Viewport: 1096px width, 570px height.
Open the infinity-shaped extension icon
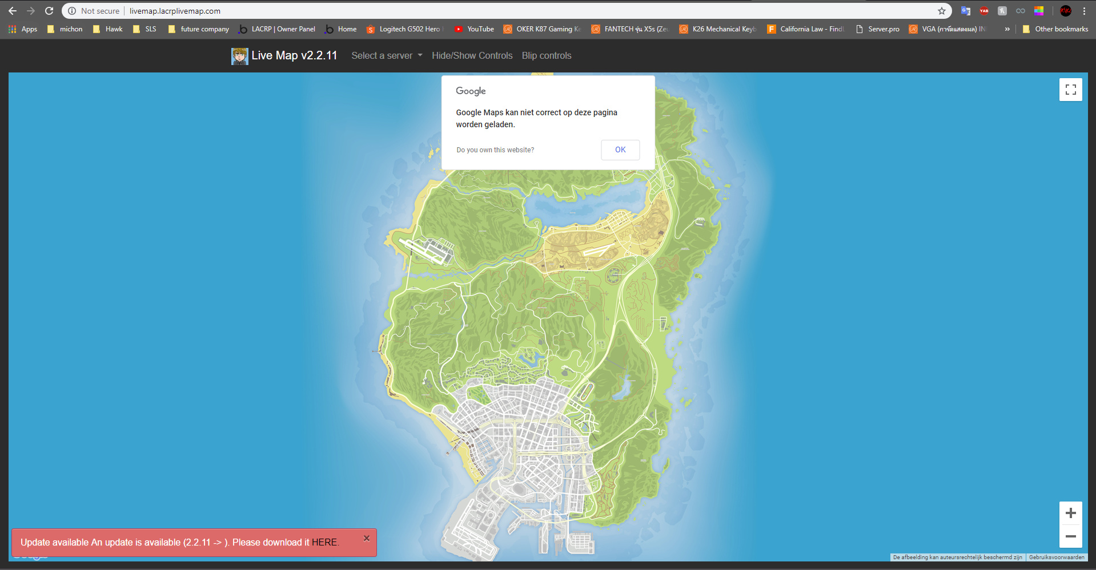(x=1020, y=10)
